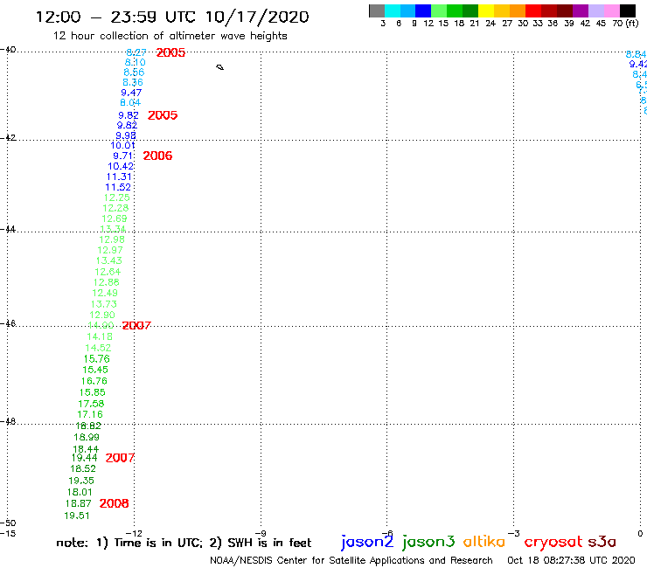Click the 8.04 value
The width and height of the screenshot is (647, 568).
pyautogui.click(x=130, y=102)
